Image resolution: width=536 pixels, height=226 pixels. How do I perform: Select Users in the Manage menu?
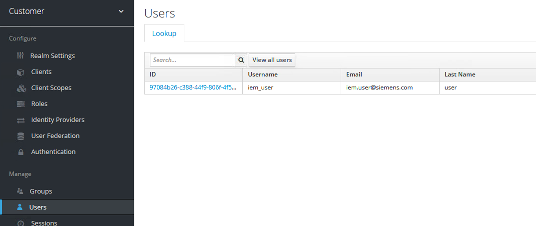(38, 207)
